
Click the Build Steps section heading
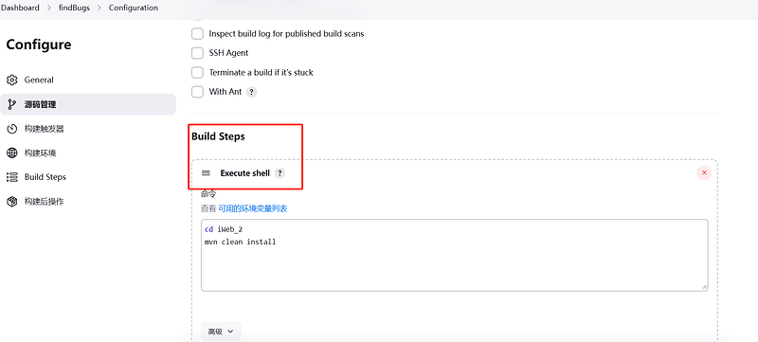218,136
